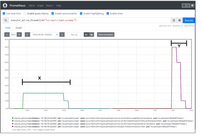Open the Status dropdown menu
Viewport: 201px width, 137px height.
[50, 6]
